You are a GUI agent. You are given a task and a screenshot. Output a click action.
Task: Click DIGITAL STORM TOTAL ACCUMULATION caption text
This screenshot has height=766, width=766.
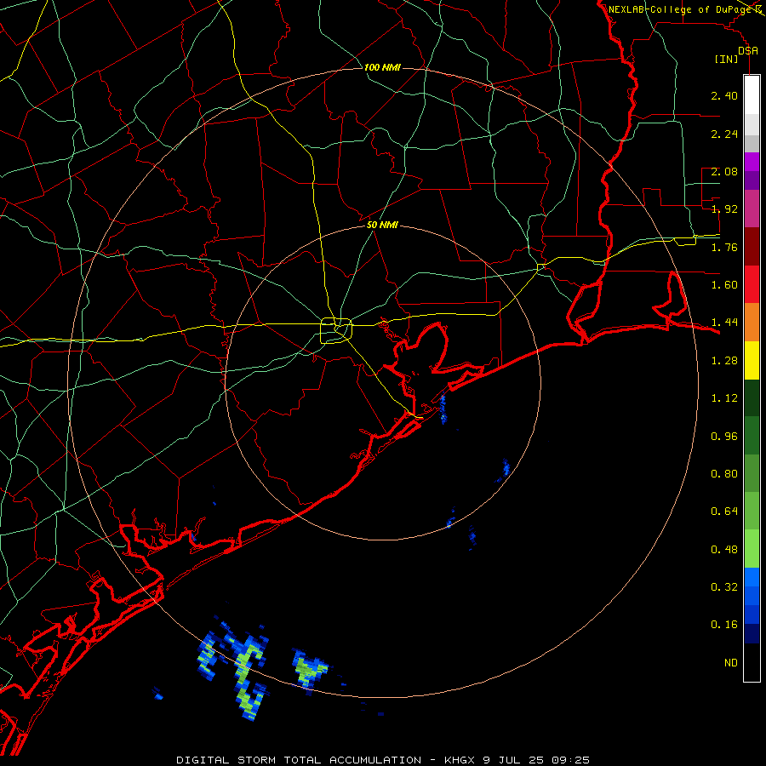pyautogui.click(x=299, y=760)
